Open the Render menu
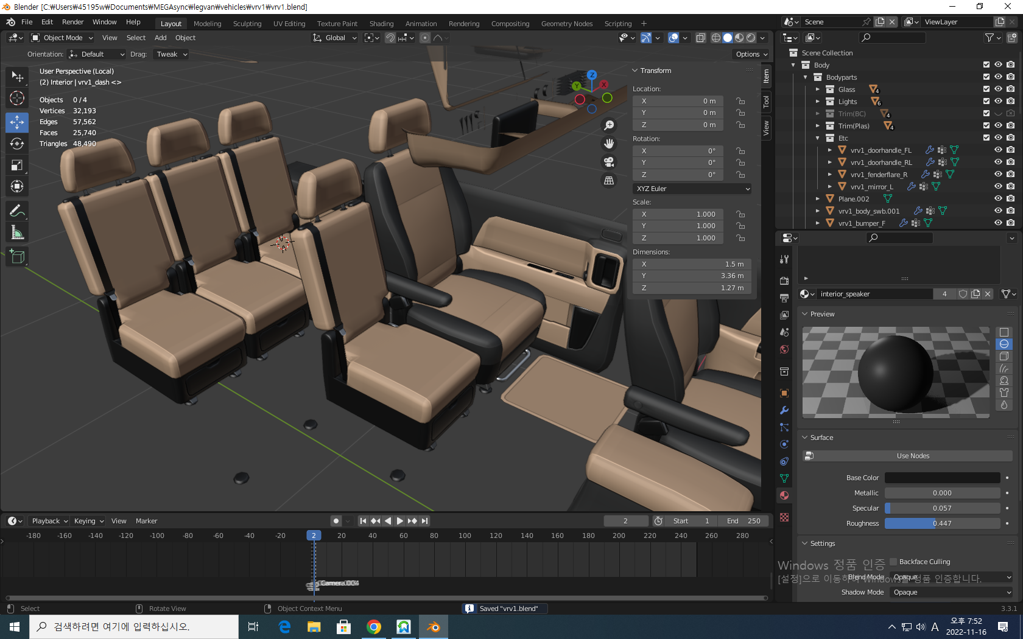This screenshot has height=639, width=1023. pyautogui.click(x=72, y=22)
